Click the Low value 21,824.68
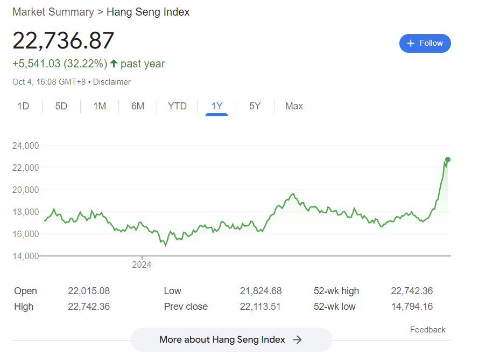 click(x=260, y=290)
